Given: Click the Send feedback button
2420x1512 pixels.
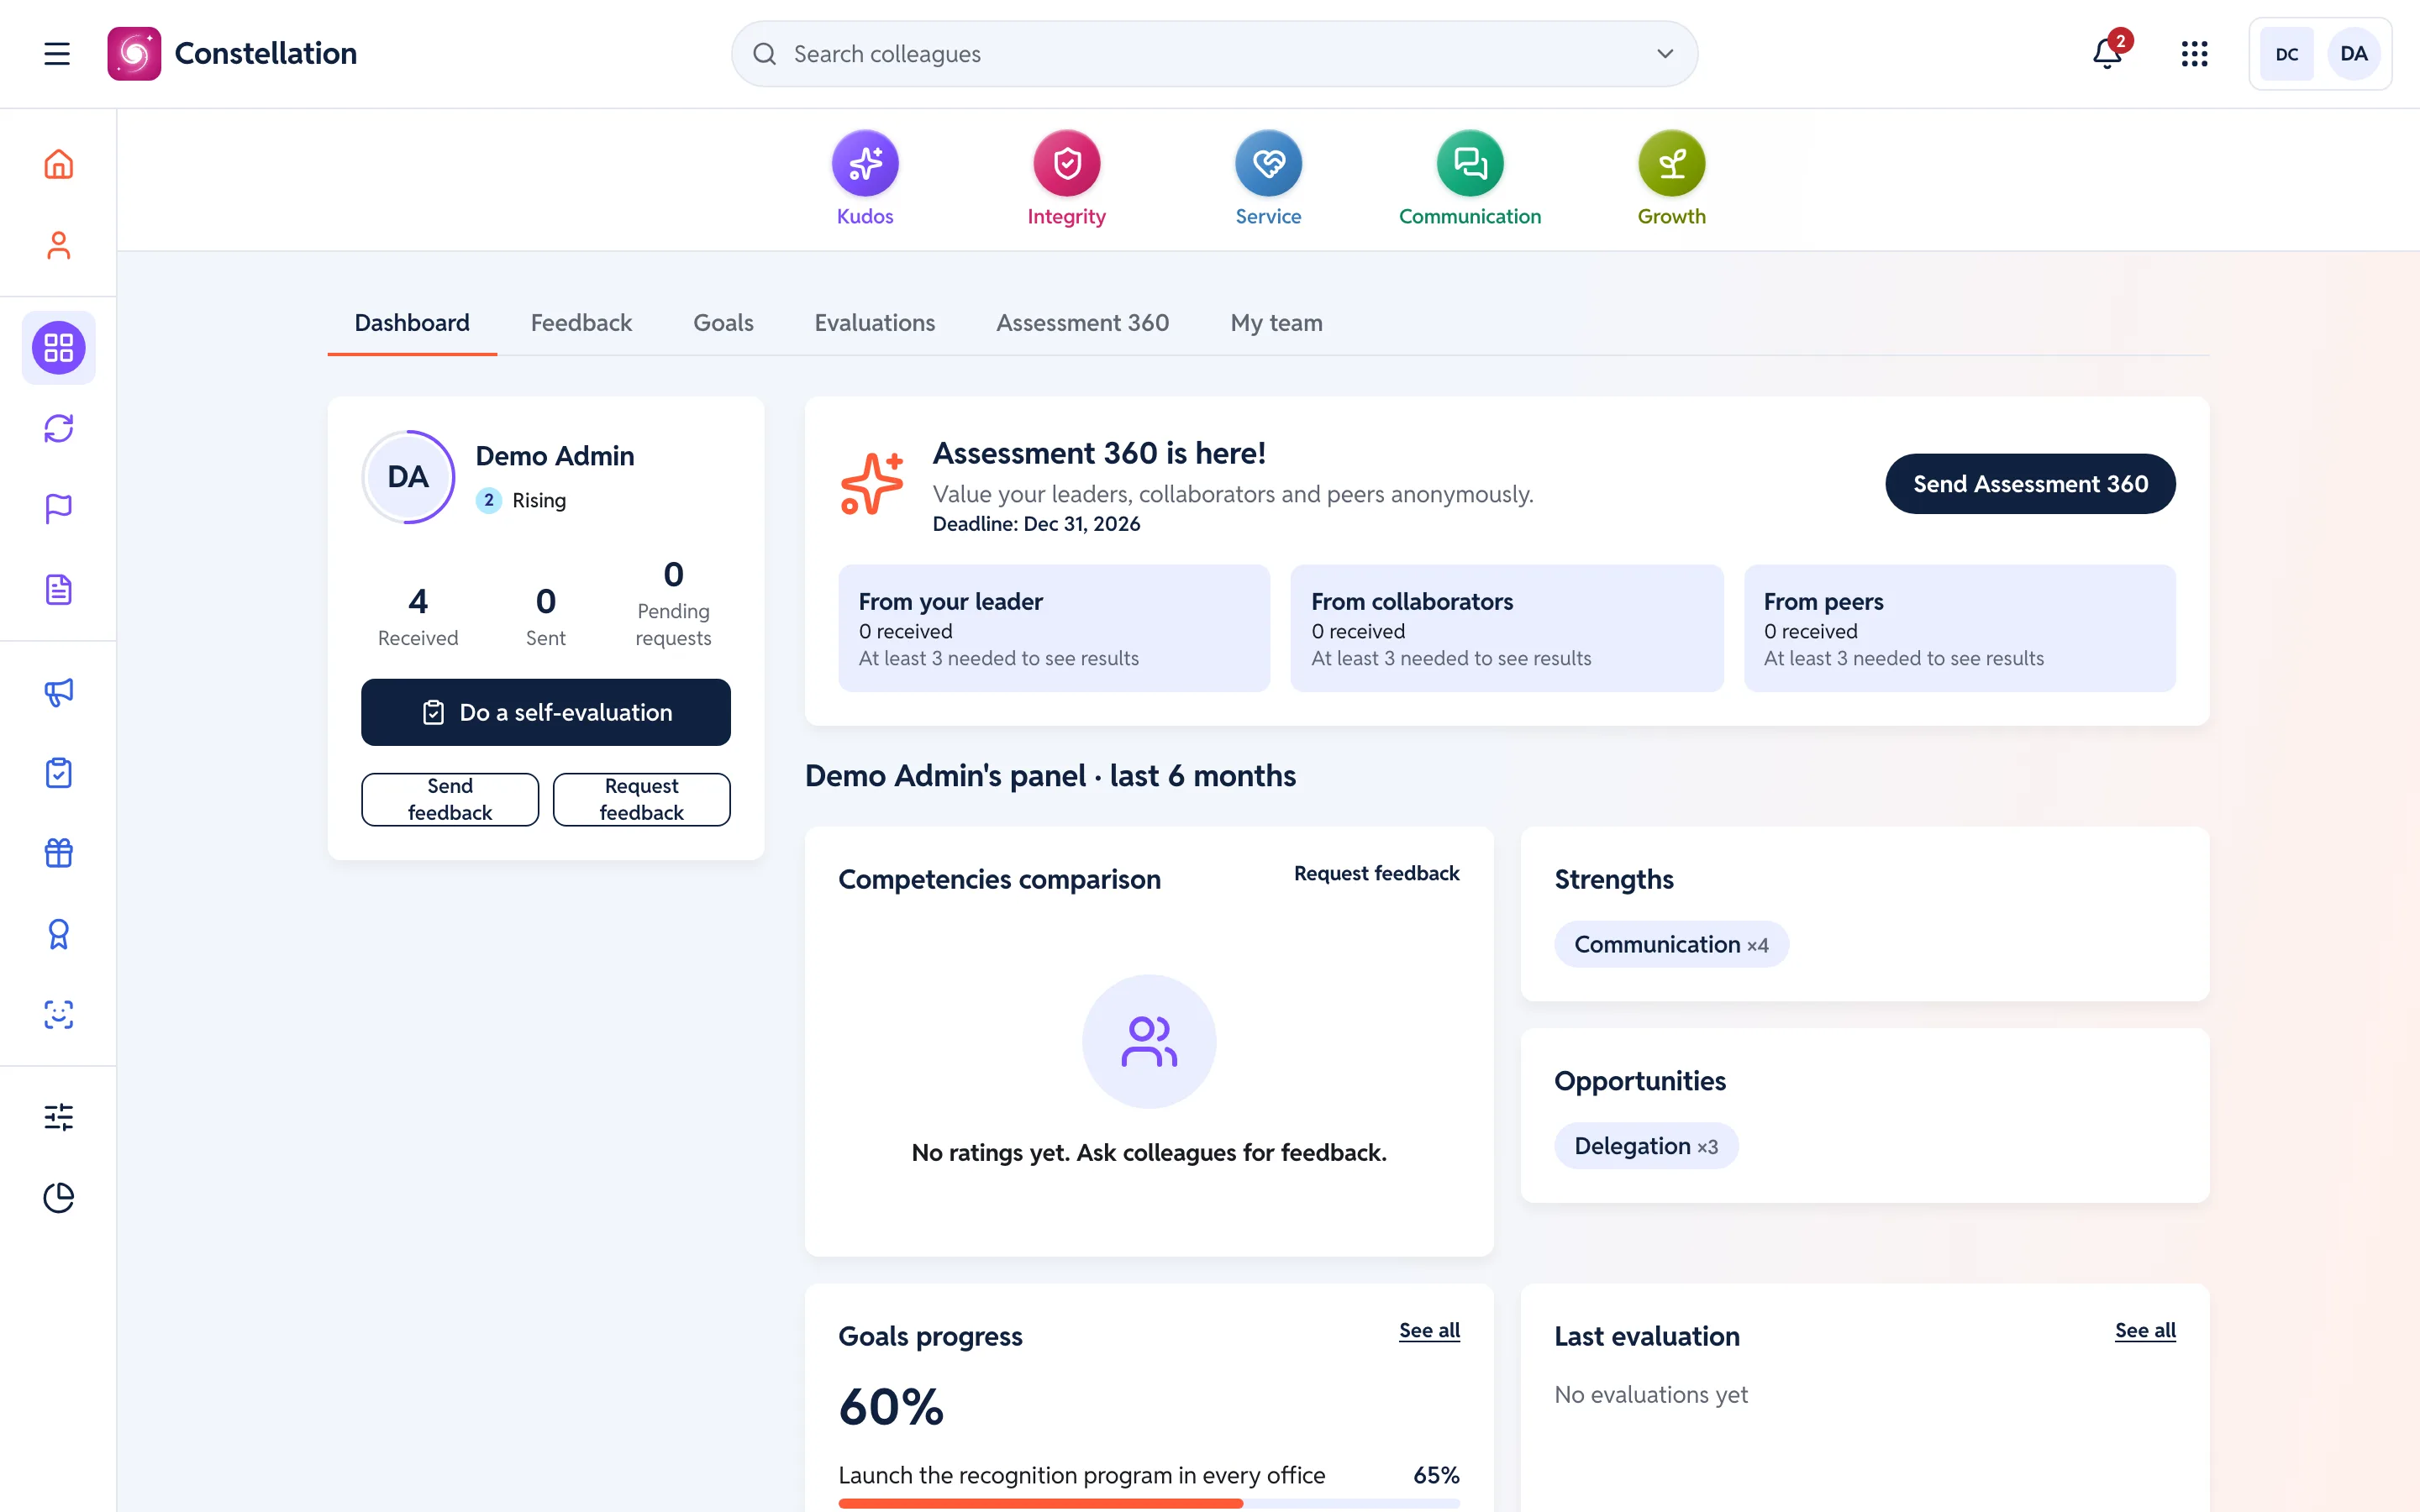Looking at the screenshot, I should (450, 799).
